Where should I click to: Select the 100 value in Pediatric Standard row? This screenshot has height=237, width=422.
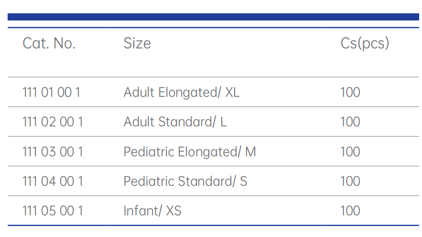(350, 181)
